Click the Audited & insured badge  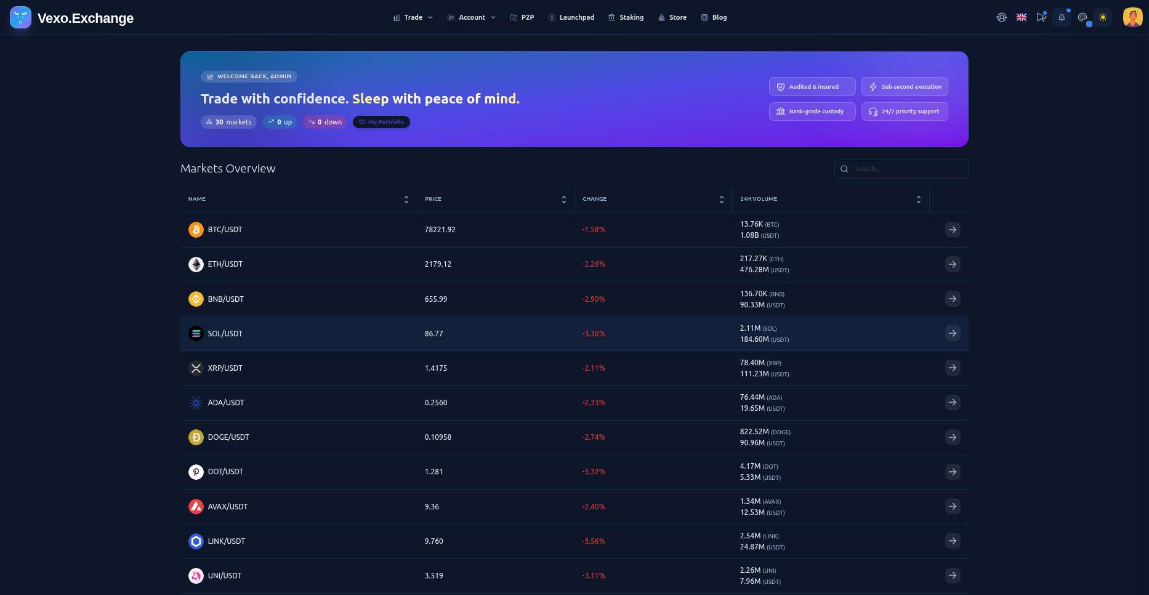pyautogui.click(x=812, y=87)
